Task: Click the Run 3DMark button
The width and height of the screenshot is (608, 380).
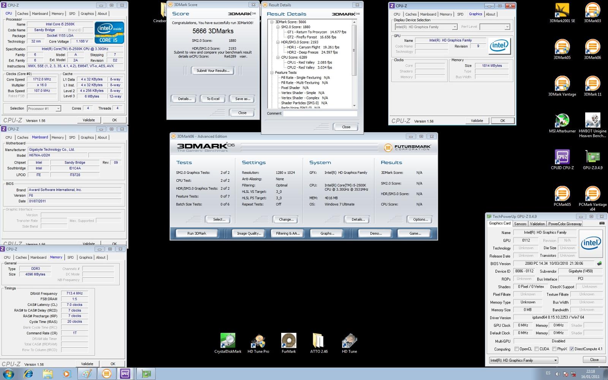Action: 197,234
